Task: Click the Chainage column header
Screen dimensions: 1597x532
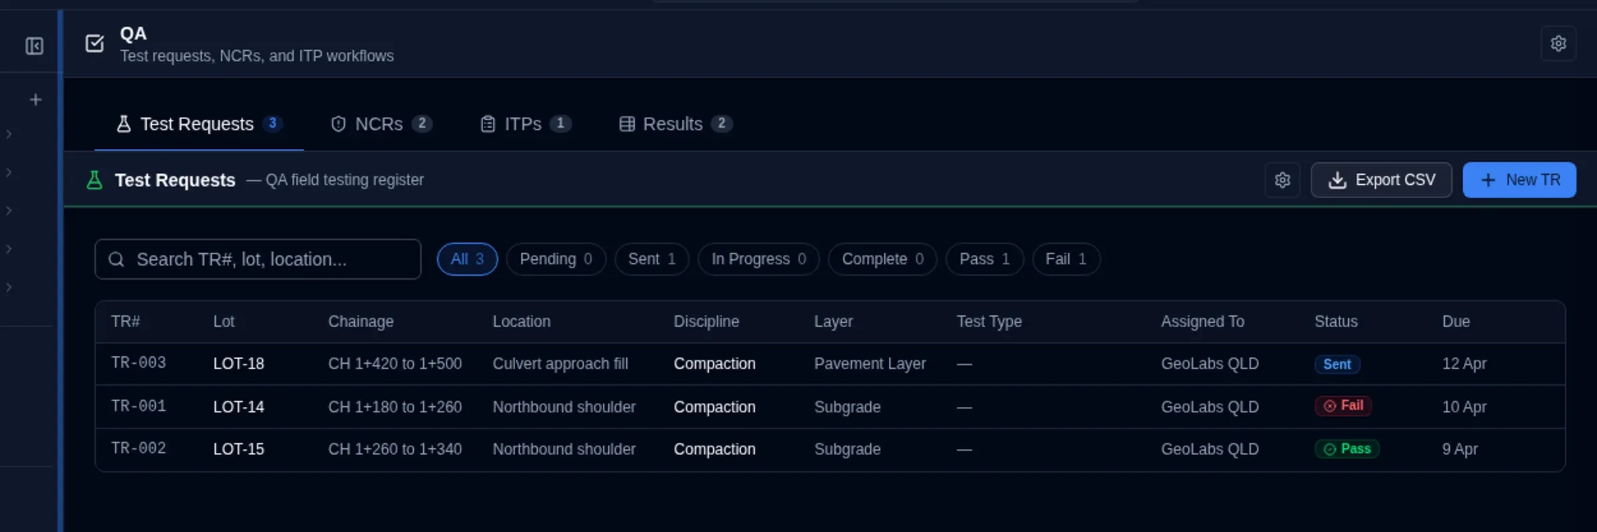Action: tap(361, 322)
